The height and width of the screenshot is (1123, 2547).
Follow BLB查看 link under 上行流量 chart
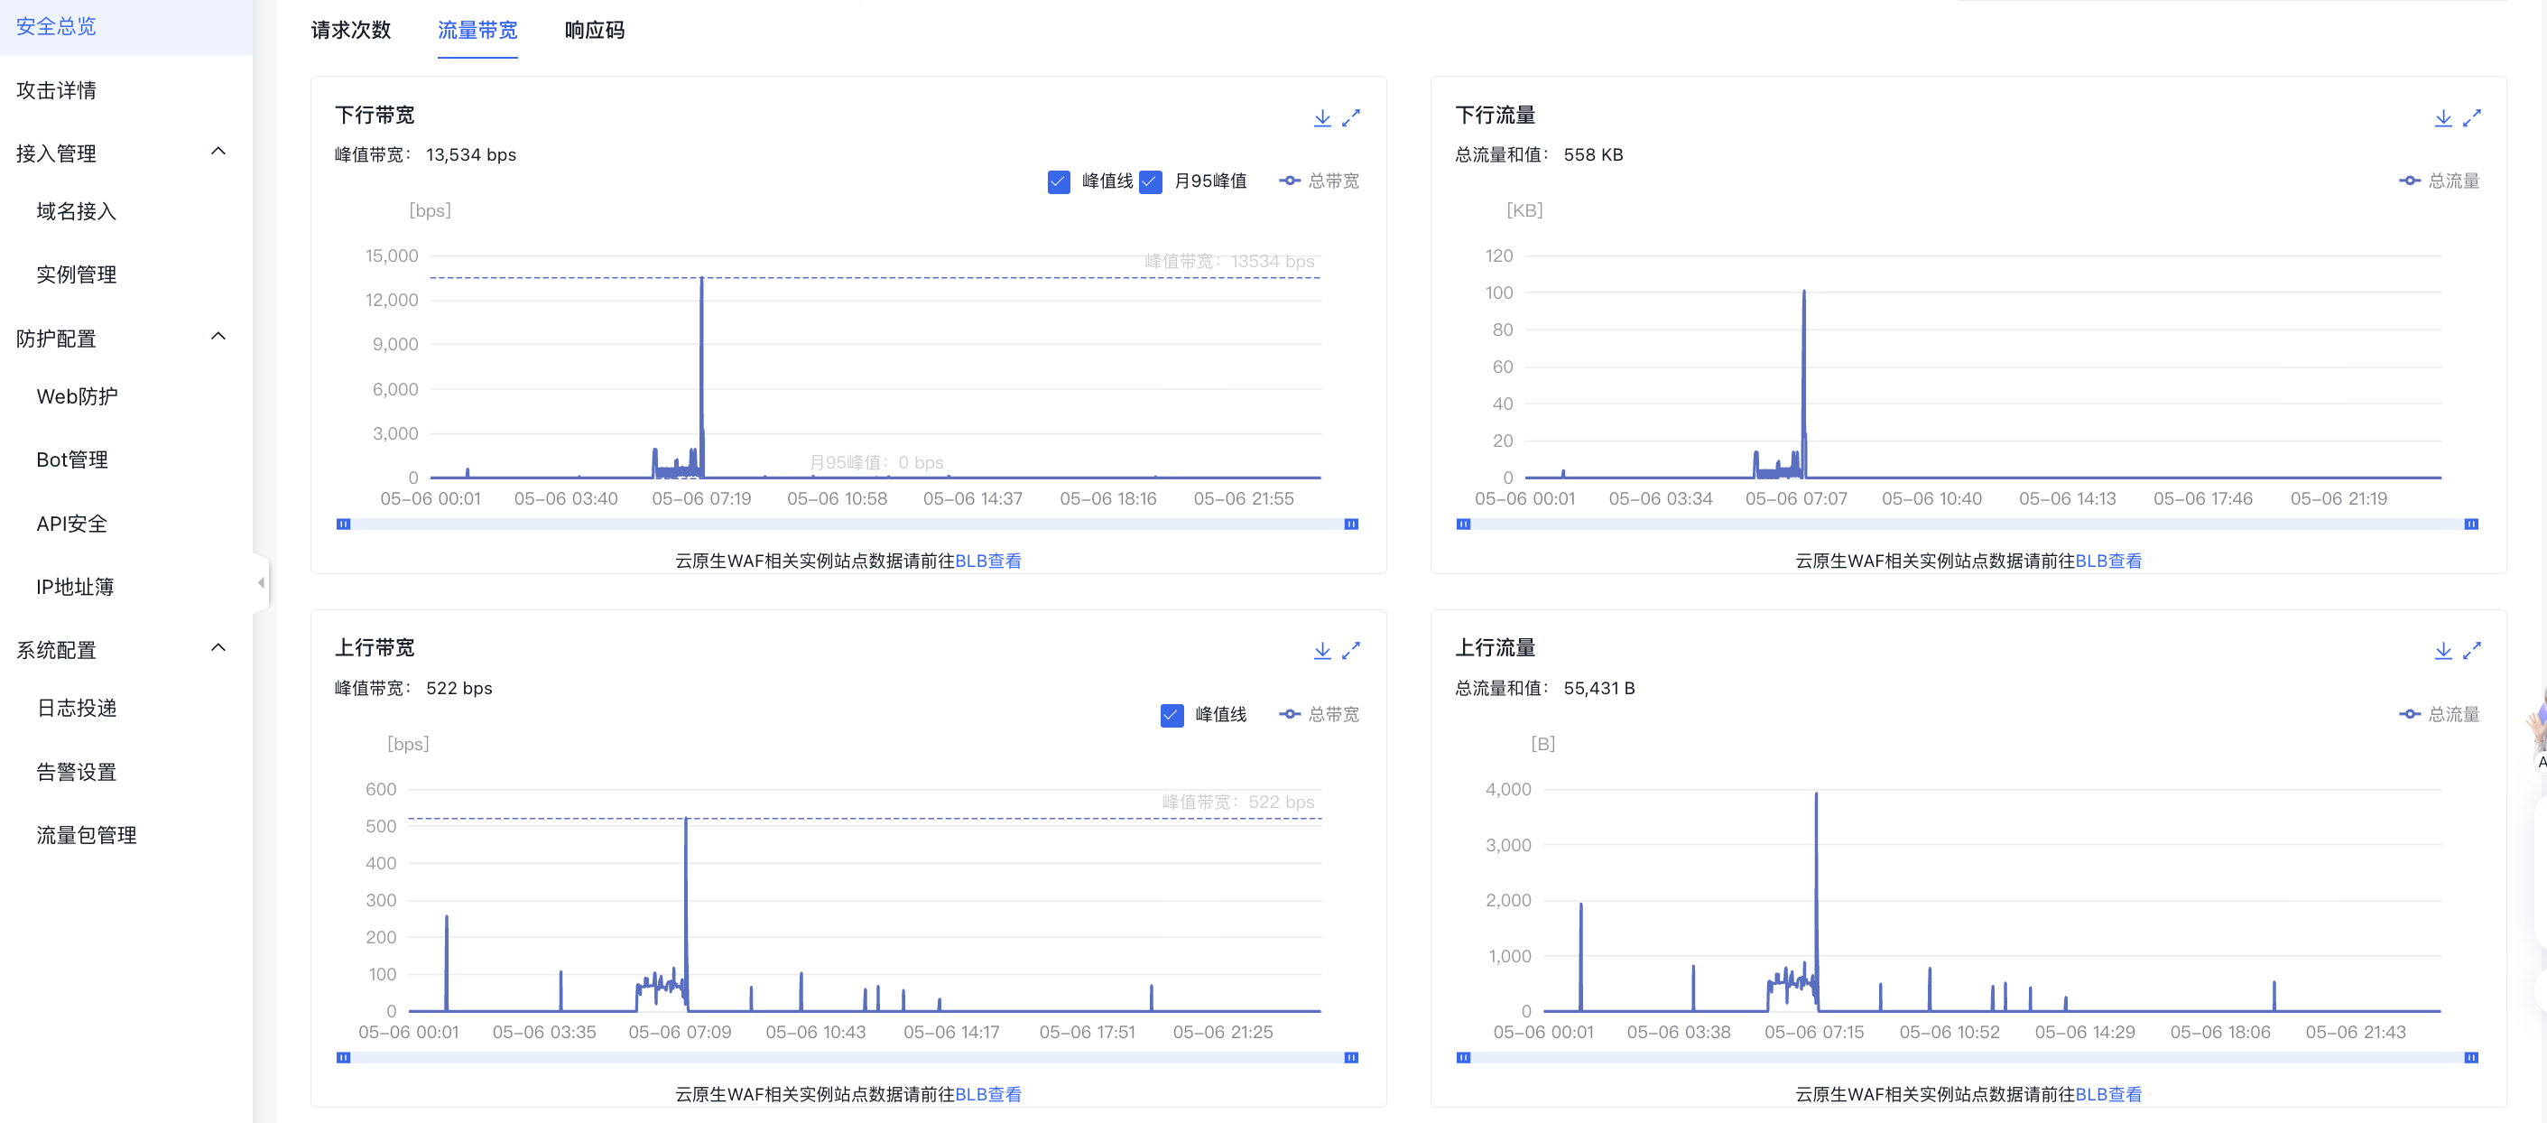[2108, 1093]
